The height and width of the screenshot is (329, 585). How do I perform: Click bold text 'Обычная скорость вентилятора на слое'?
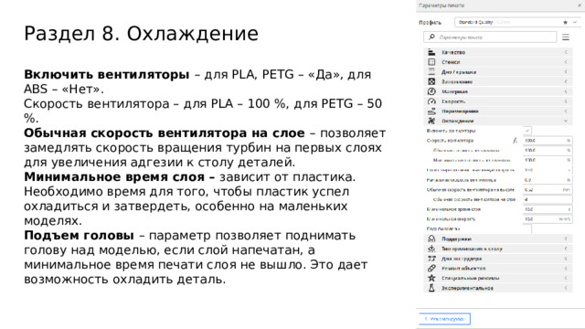click(x=165, y=133)
